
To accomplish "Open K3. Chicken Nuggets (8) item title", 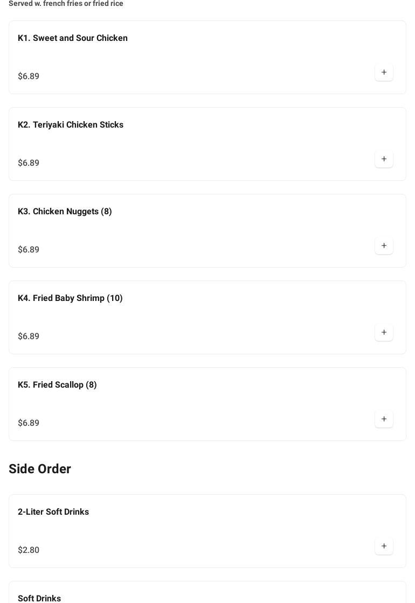I will [x=65, y=212].
